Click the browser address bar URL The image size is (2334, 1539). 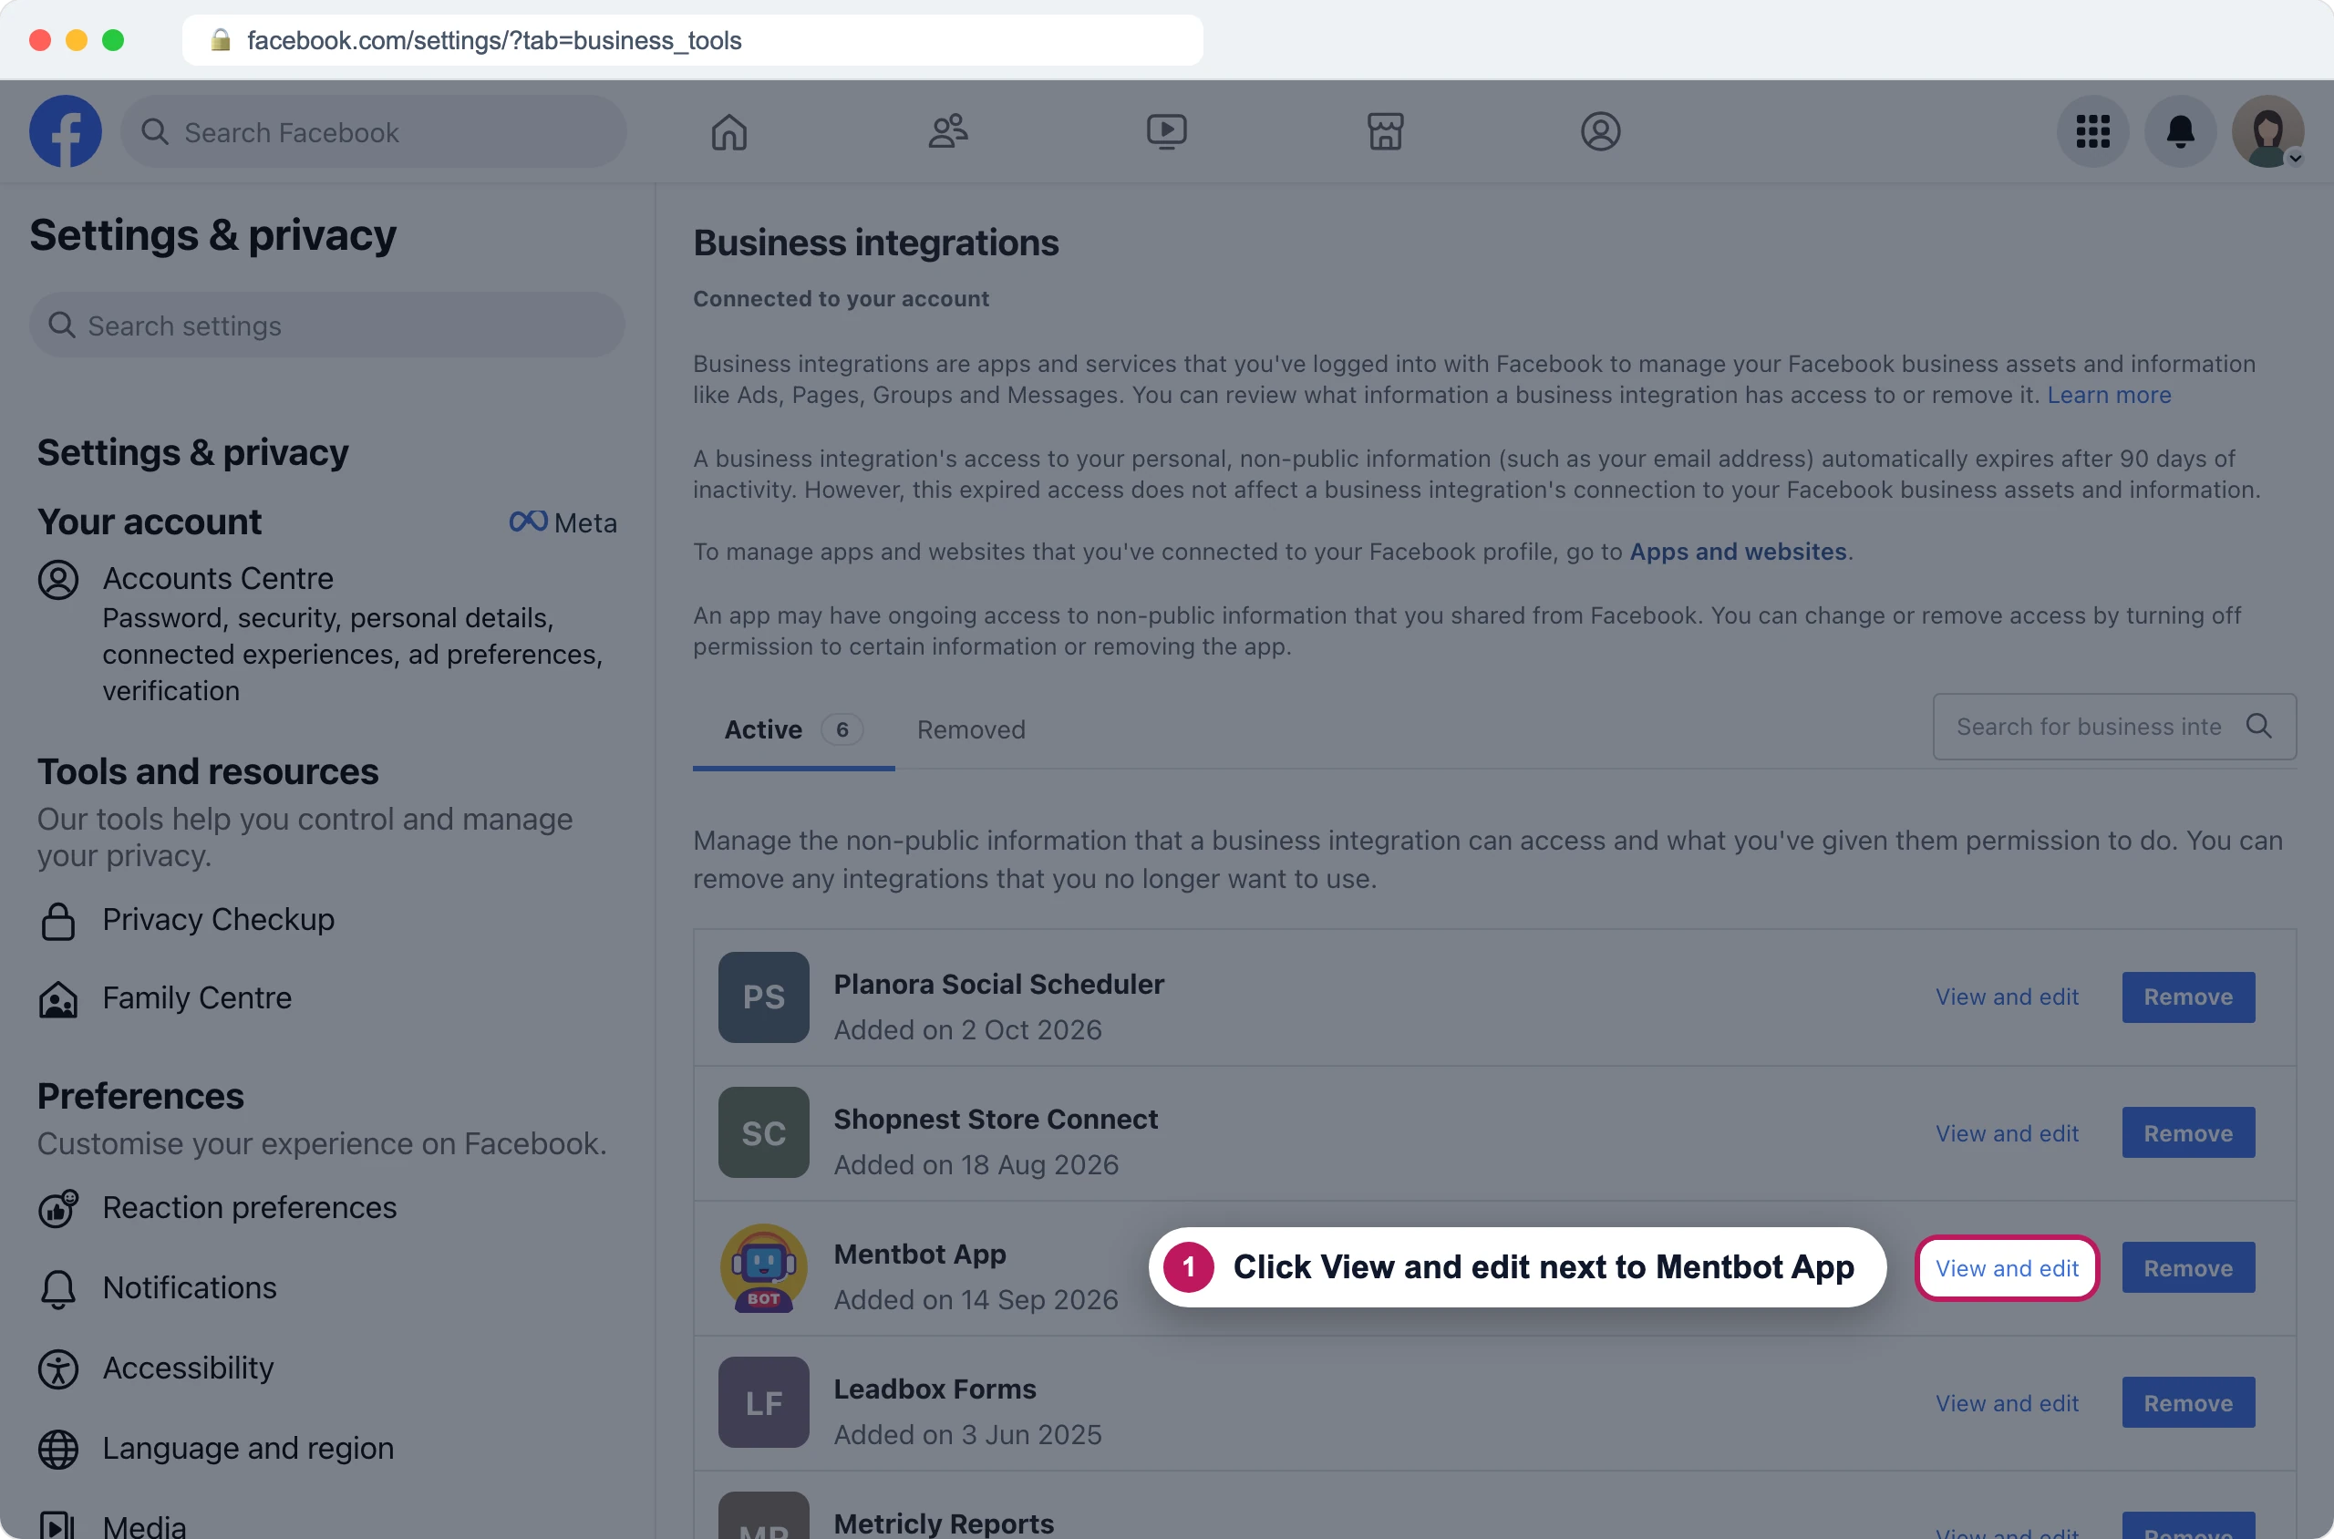click(x=493, y=40)
